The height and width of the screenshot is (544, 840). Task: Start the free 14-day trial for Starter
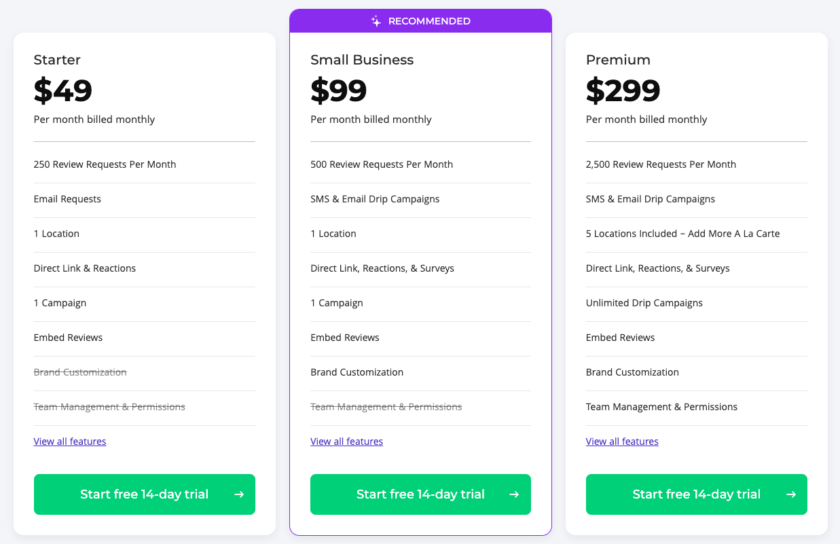coord(144,494)
